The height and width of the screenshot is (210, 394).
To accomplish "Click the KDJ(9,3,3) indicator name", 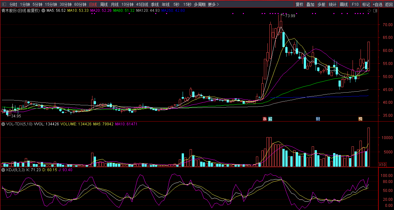I will 16,170.
